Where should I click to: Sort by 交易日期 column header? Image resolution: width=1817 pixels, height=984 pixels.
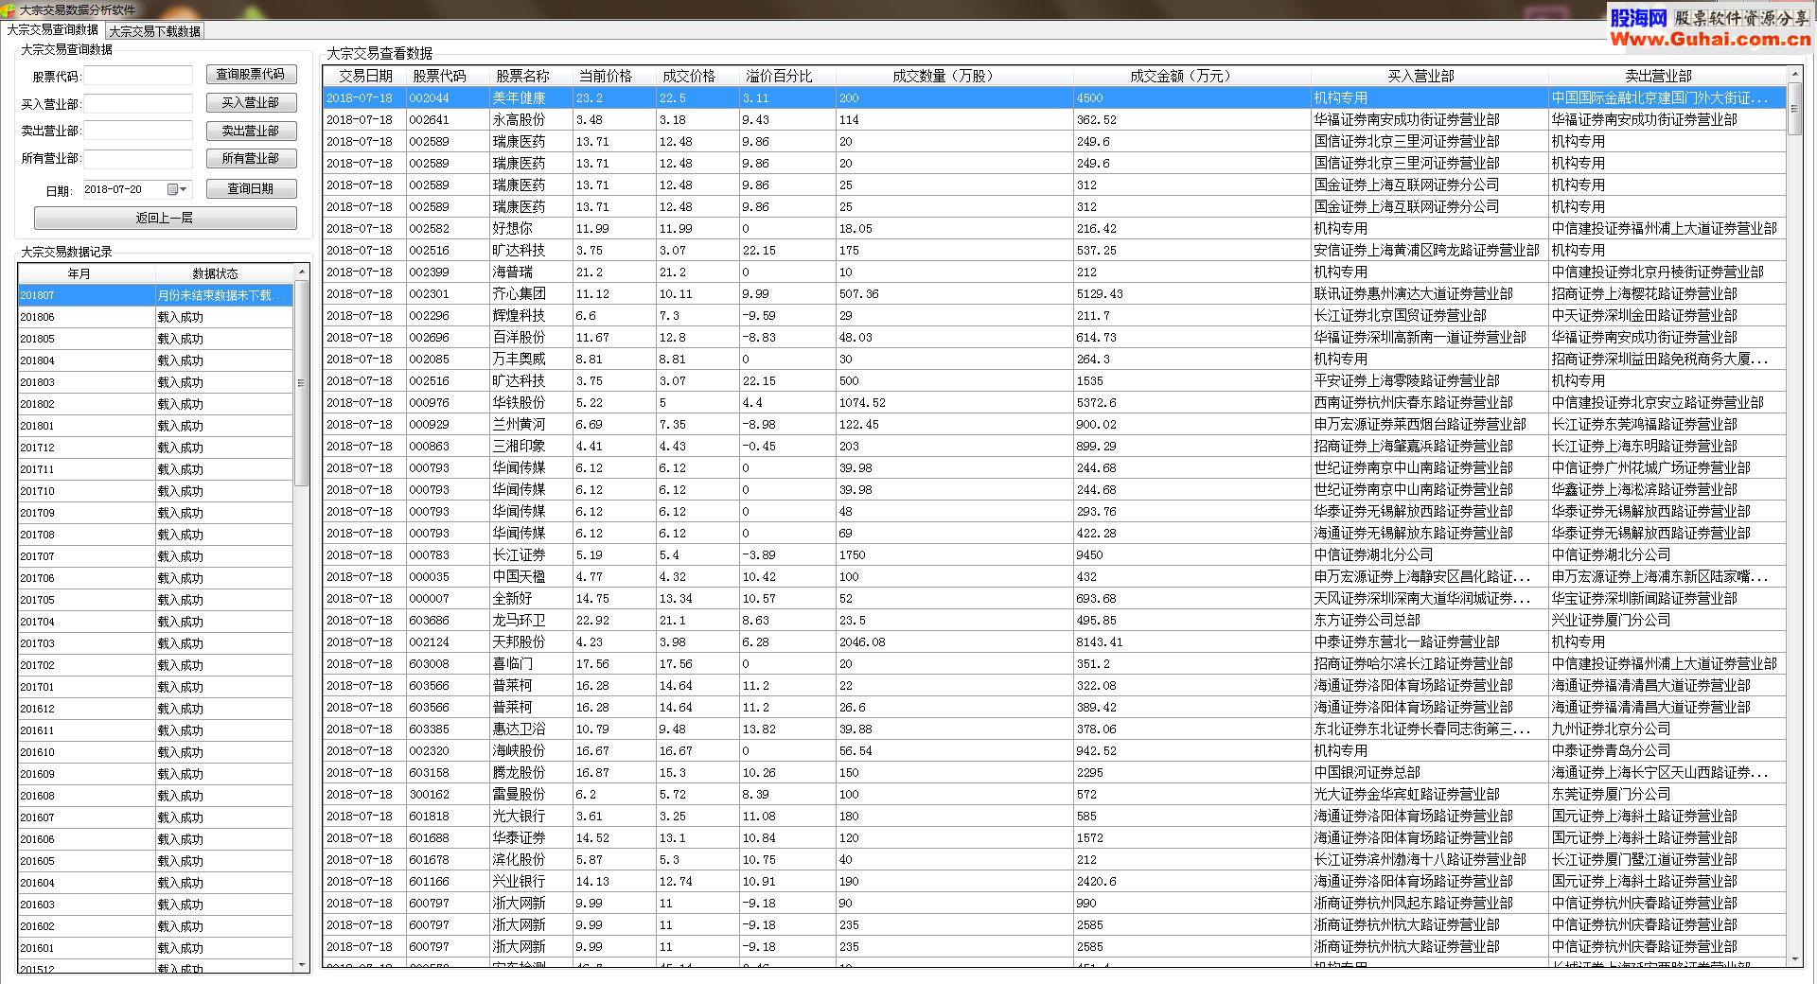365,76
